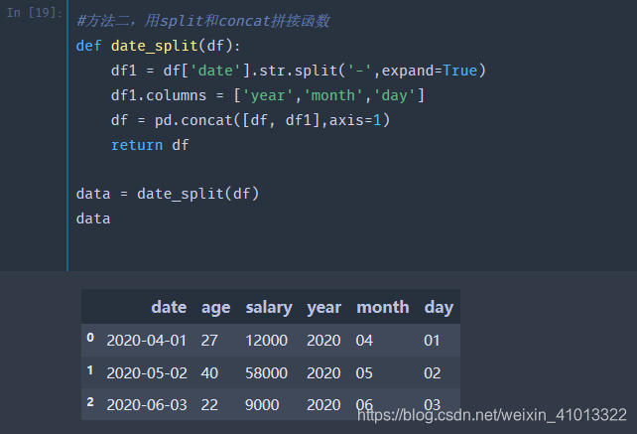Click the age value 22
Screen dimensions: 637x434
tap(209, 405)
